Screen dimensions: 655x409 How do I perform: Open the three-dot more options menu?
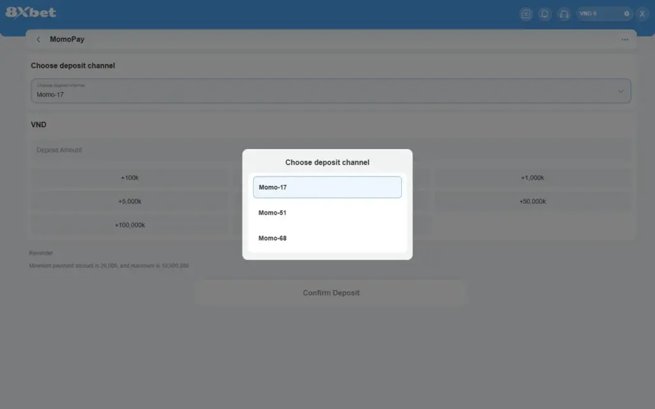(624, 40)
